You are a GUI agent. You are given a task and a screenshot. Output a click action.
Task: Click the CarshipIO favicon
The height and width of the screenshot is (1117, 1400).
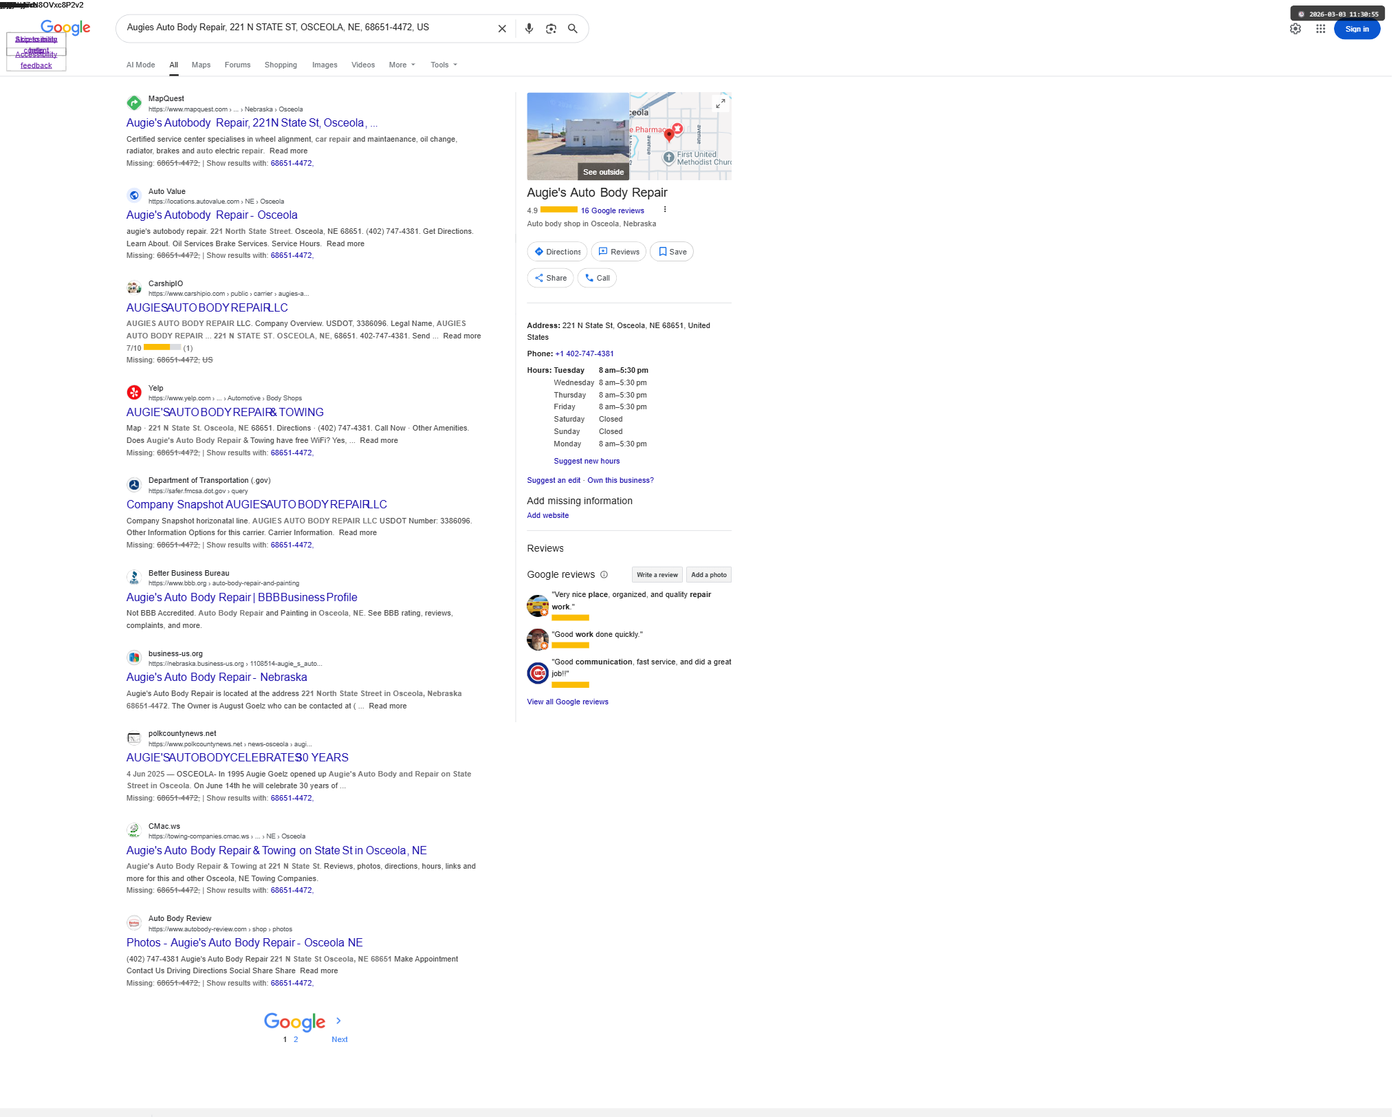(134, 288)
